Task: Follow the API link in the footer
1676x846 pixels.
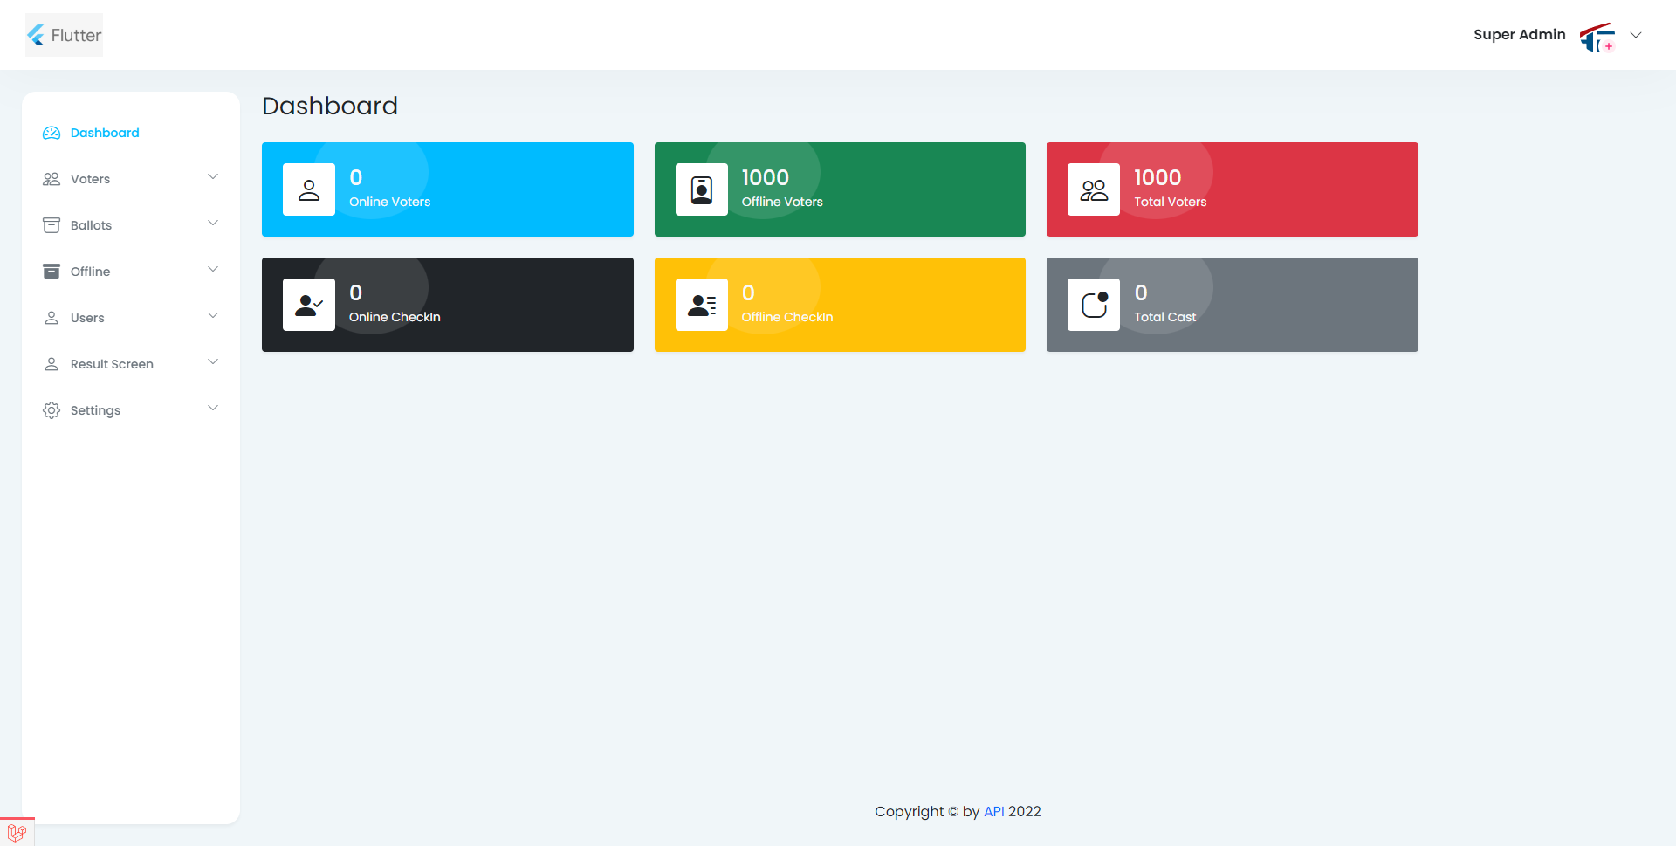Action: click(993, 811)
